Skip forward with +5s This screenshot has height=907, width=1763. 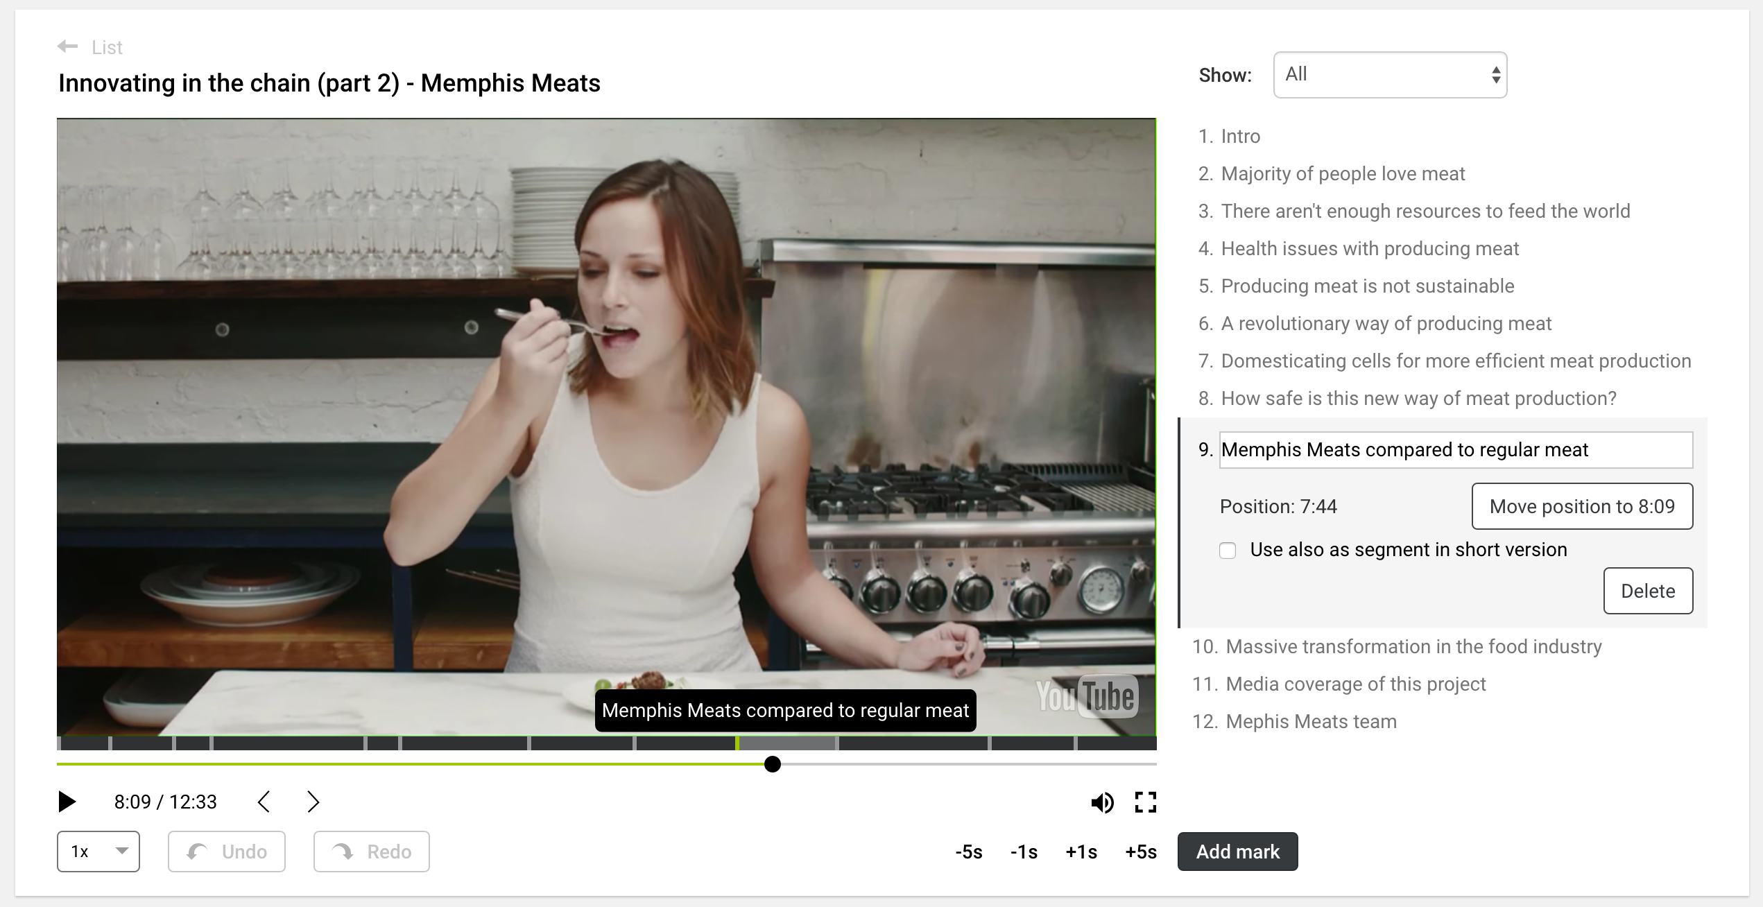[1140, 852]
